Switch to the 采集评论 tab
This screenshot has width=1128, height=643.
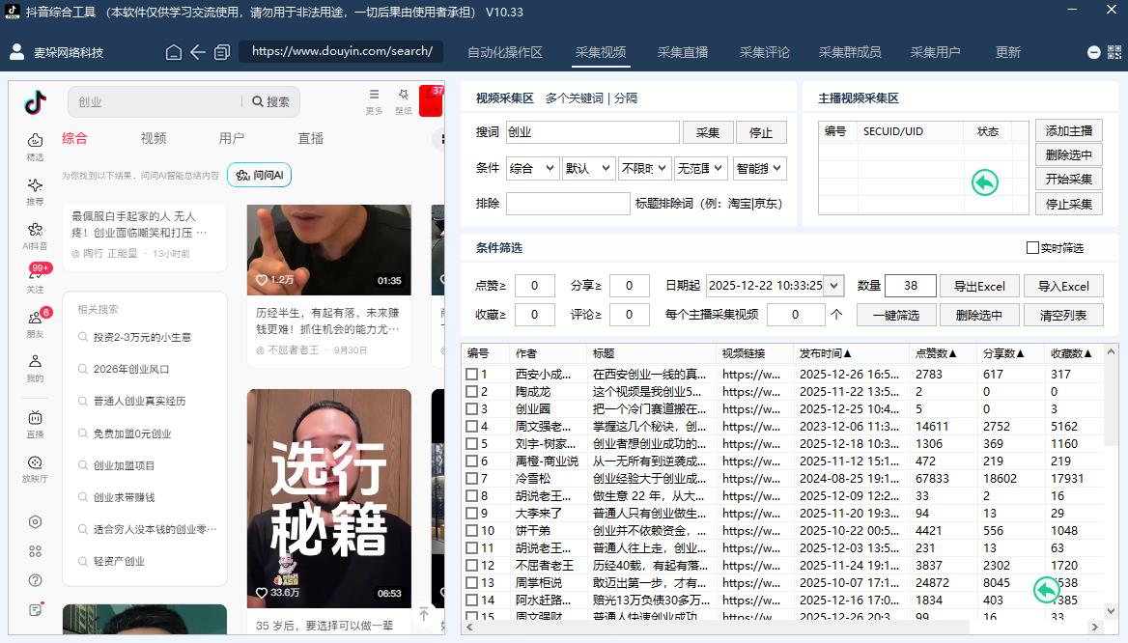tap(764, 52)
